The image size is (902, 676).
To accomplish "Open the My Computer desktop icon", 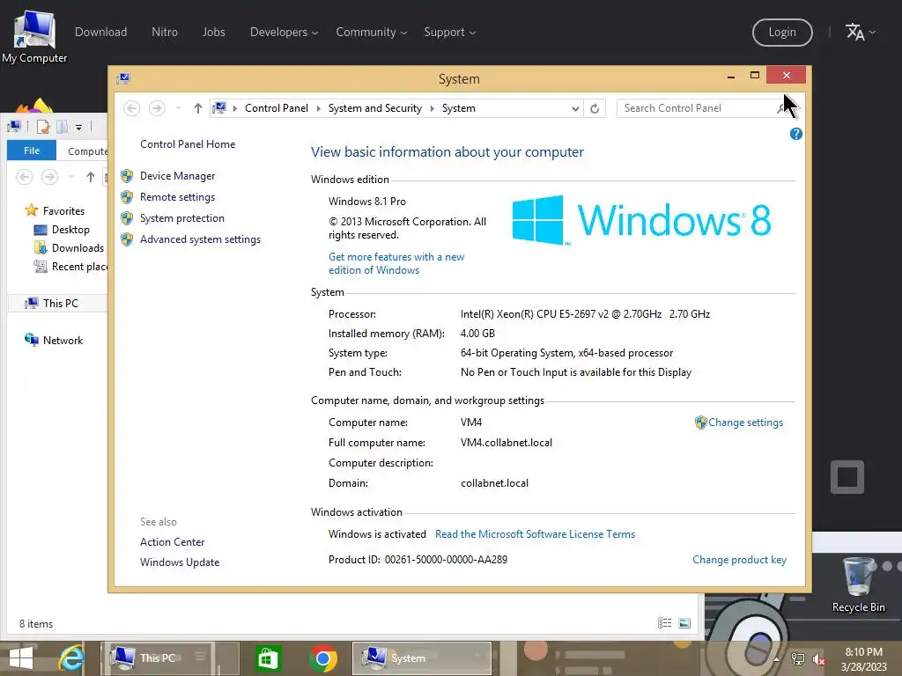I will click(34, 35).
